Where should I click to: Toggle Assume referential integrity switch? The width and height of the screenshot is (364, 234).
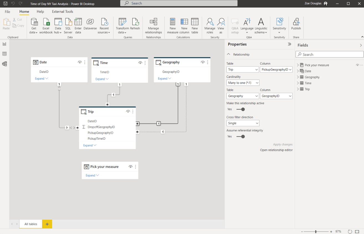(241, 136)
